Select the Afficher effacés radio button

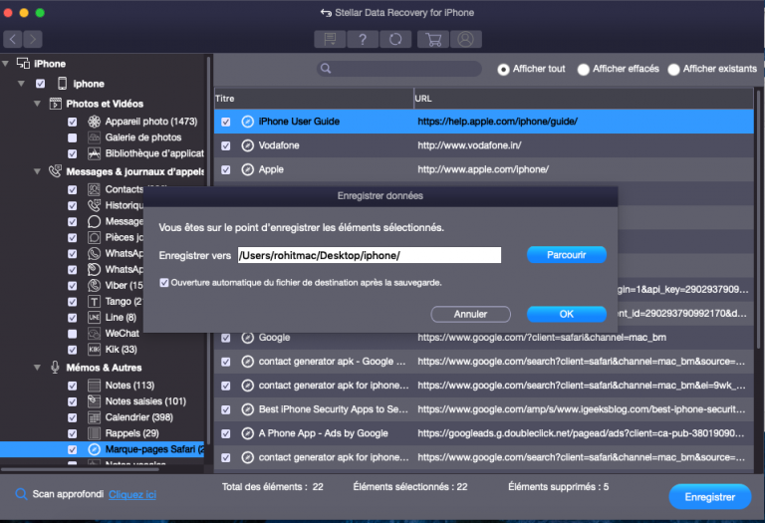pyautogui.click(x=584, y=70)
